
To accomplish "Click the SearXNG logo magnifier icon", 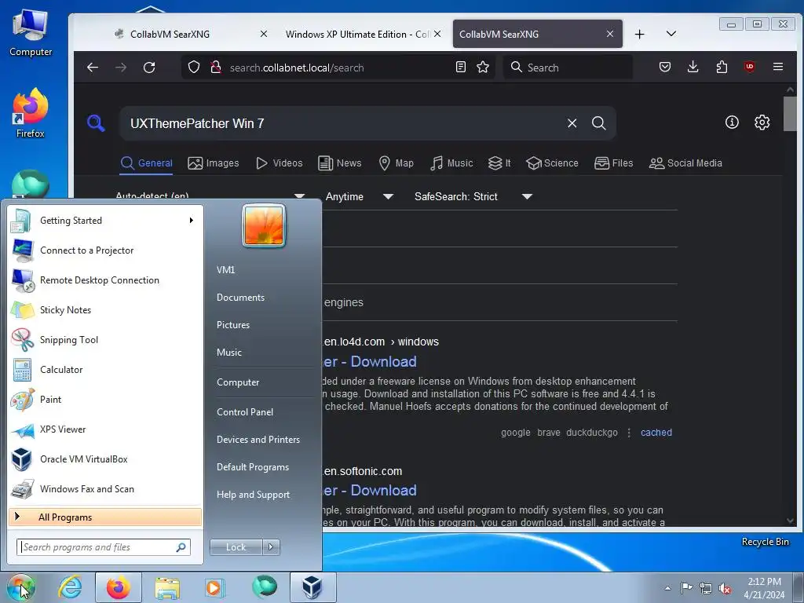I will (x=96, y=123).
